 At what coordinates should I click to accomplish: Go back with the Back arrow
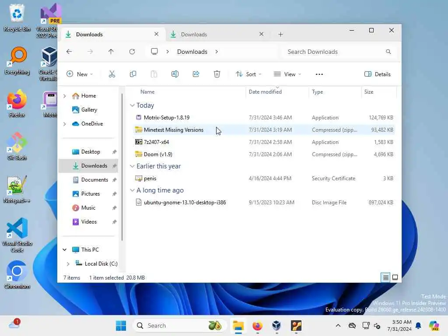(69, 52)
